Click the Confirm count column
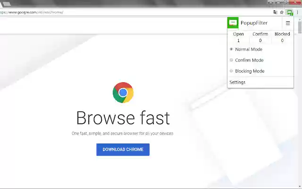 pyautogui.click(x=260, y=37)
